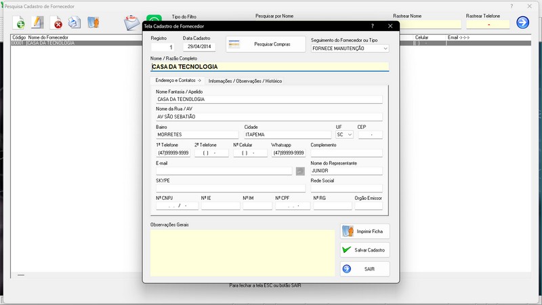Click the green WhatsApp icon in toolbar
Screen dimensions: 542x305
154,18
